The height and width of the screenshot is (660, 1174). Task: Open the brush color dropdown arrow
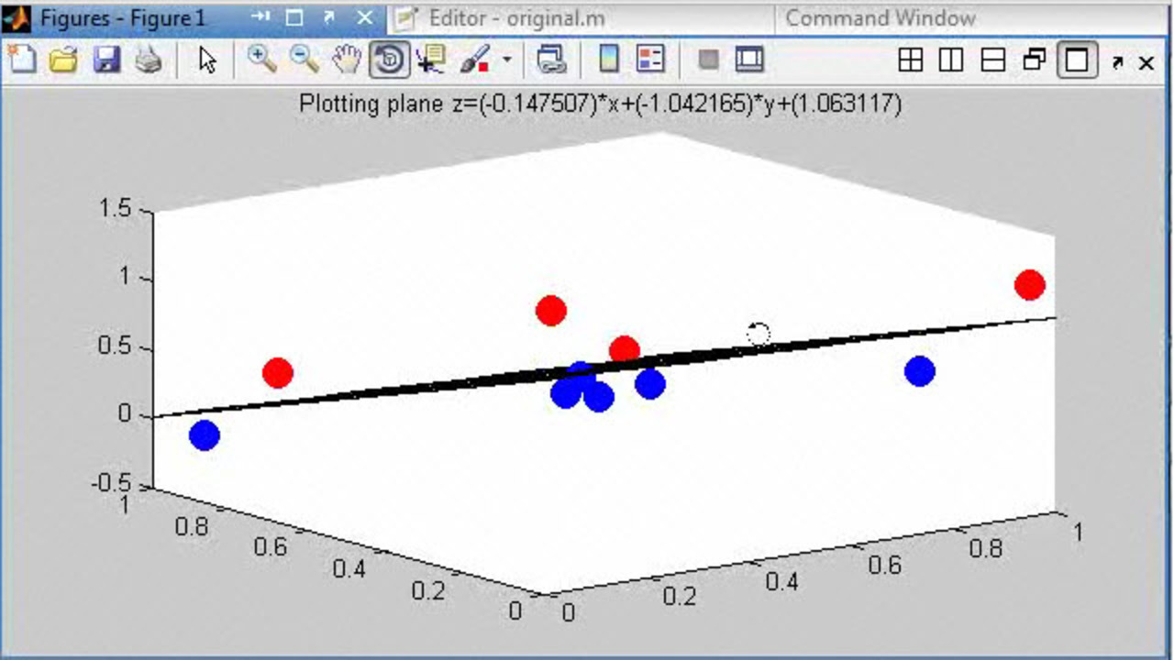[506, 61]
